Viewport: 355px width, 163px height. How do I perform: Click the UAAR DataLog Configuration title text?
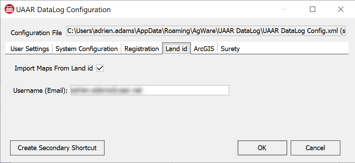click(63, 10)
